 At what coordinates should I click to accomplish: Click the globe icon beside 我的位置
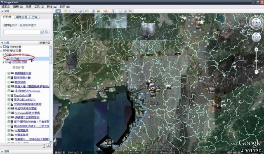point(8,47)
